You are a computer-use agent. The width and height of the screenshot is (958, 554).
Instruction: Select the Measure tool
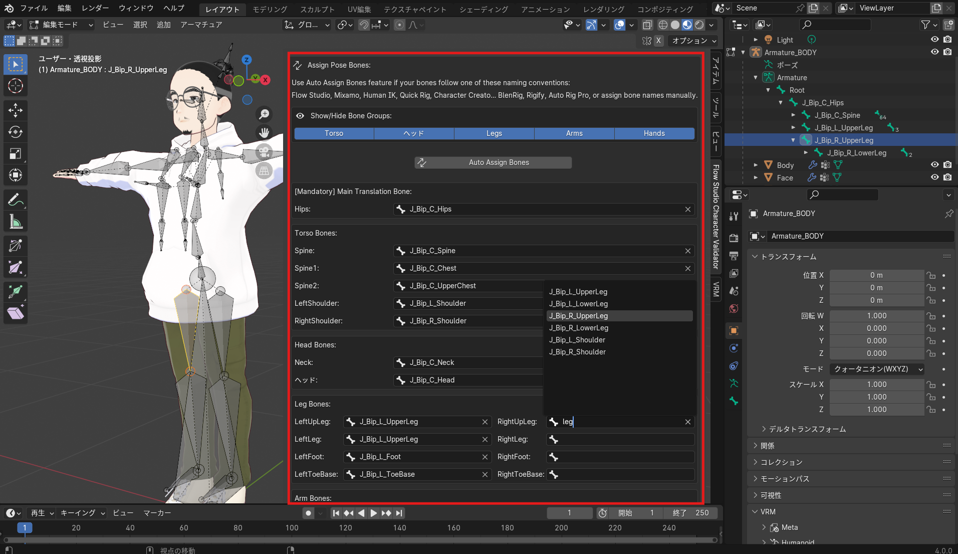coord(16,222)
